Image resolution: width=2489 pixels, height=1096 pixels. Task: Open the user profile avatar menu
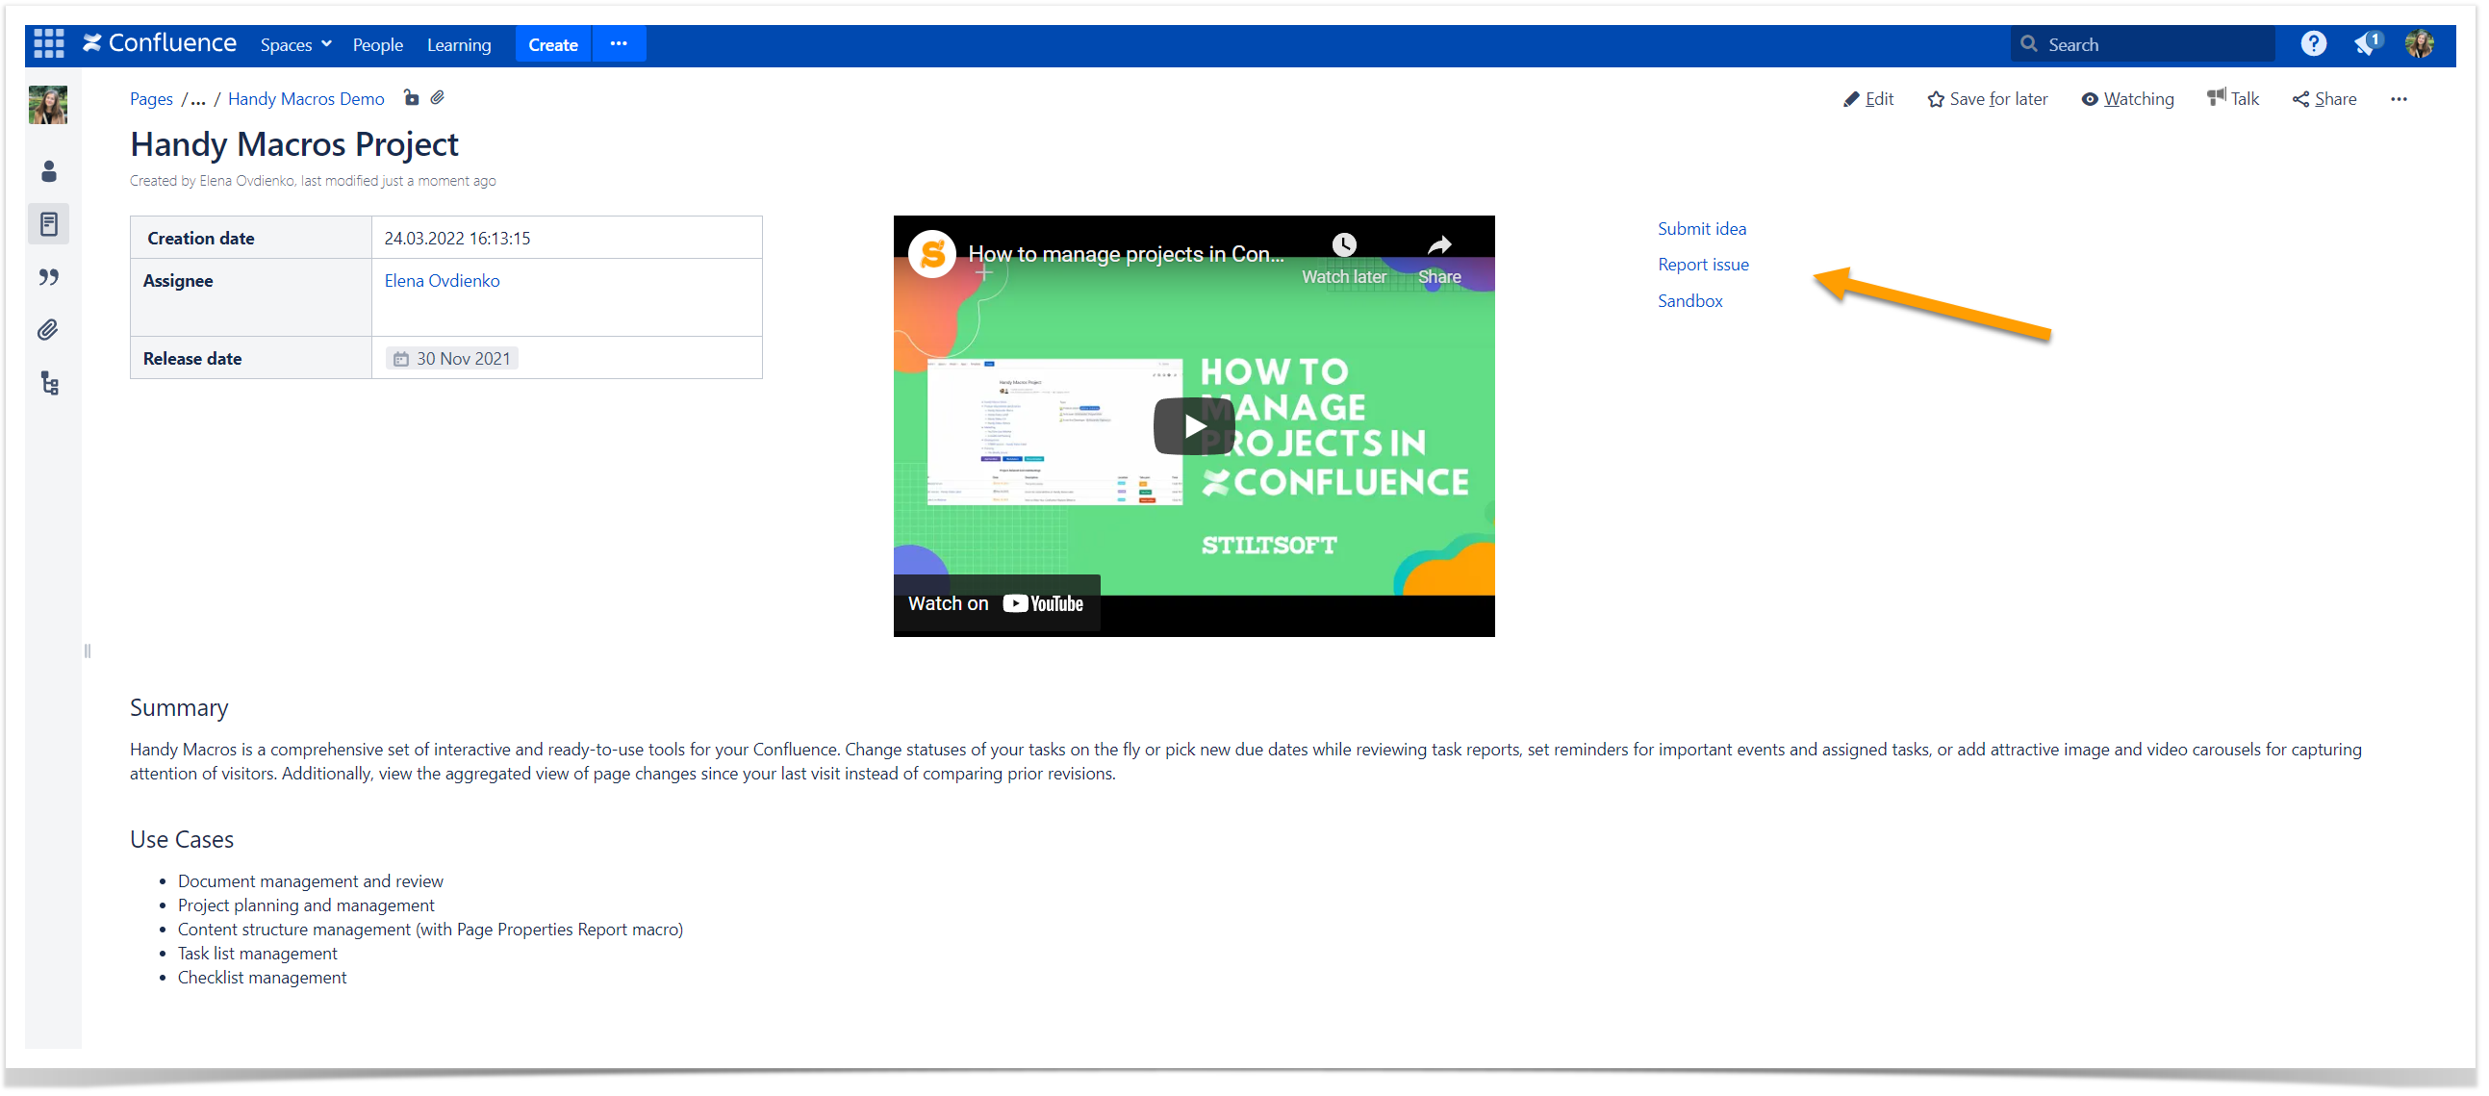pyautogui.click(x=2420, y=43)
